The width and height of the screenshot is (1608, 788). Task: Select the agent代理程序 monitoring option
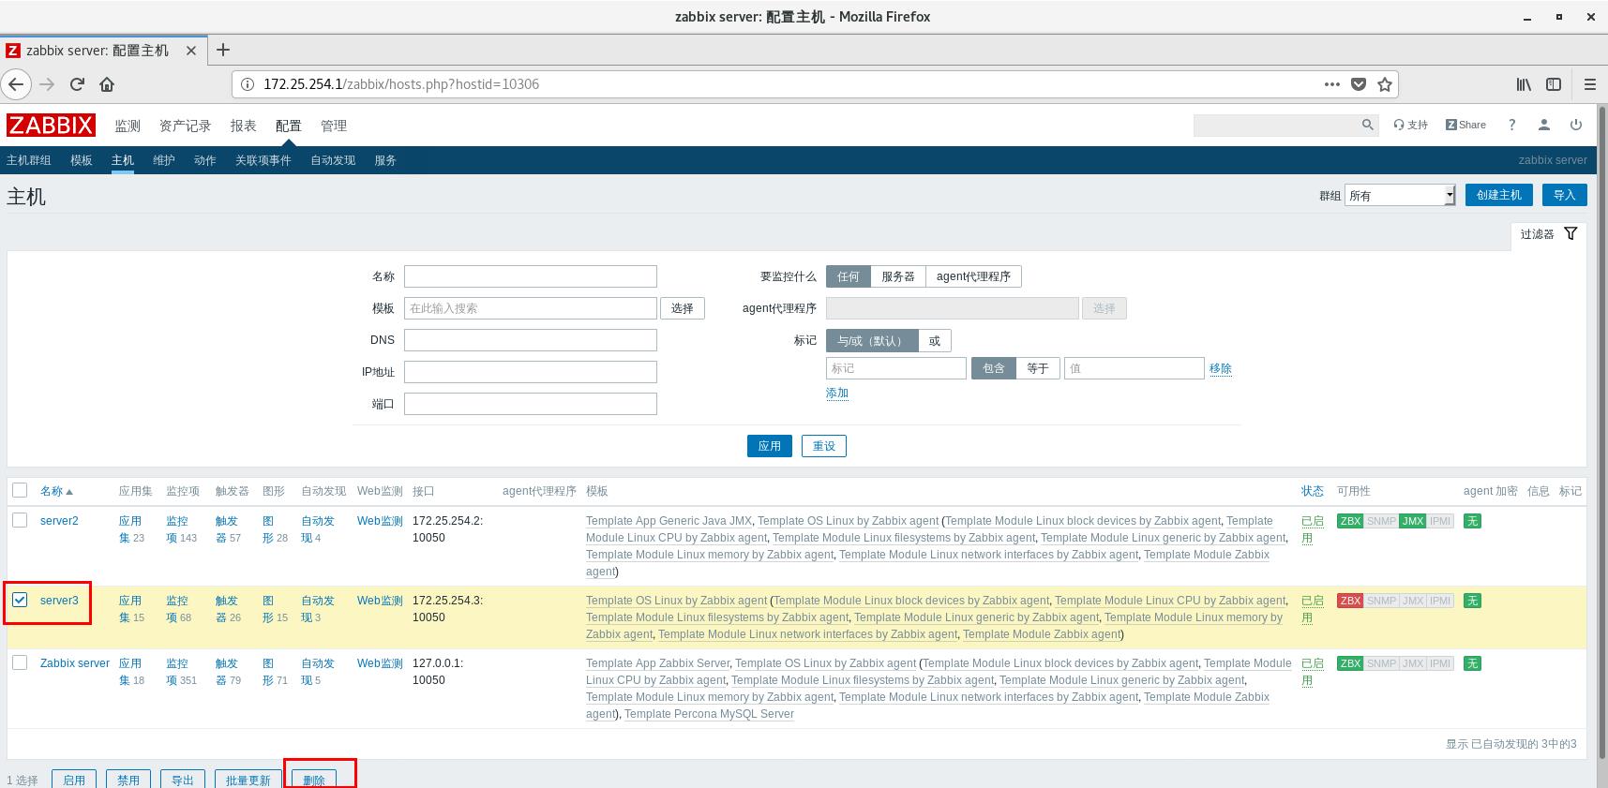coord(973,276)
